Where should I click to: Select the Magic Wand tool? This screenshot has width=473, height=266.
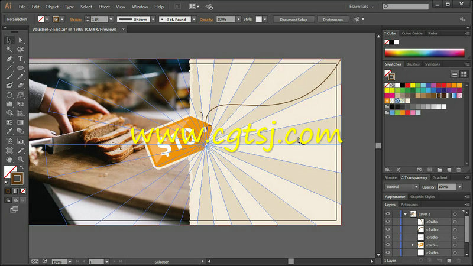click(9, 49)
